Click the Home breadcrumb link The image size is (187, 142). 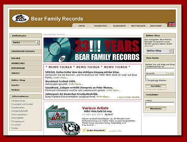pyautogui.click(x=62, y=35)
